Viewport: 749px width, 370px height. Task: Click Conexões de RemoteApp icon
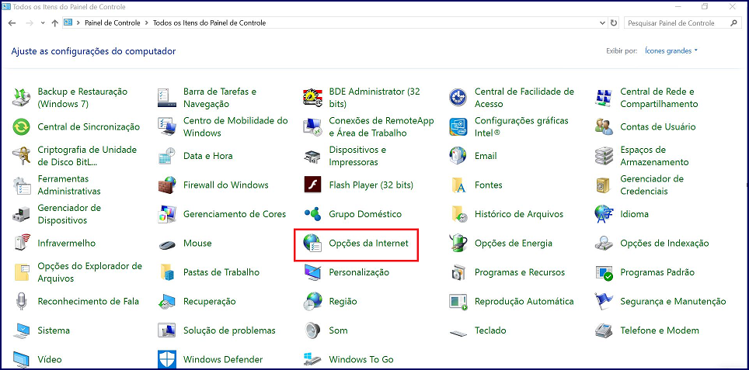point(313,127)
